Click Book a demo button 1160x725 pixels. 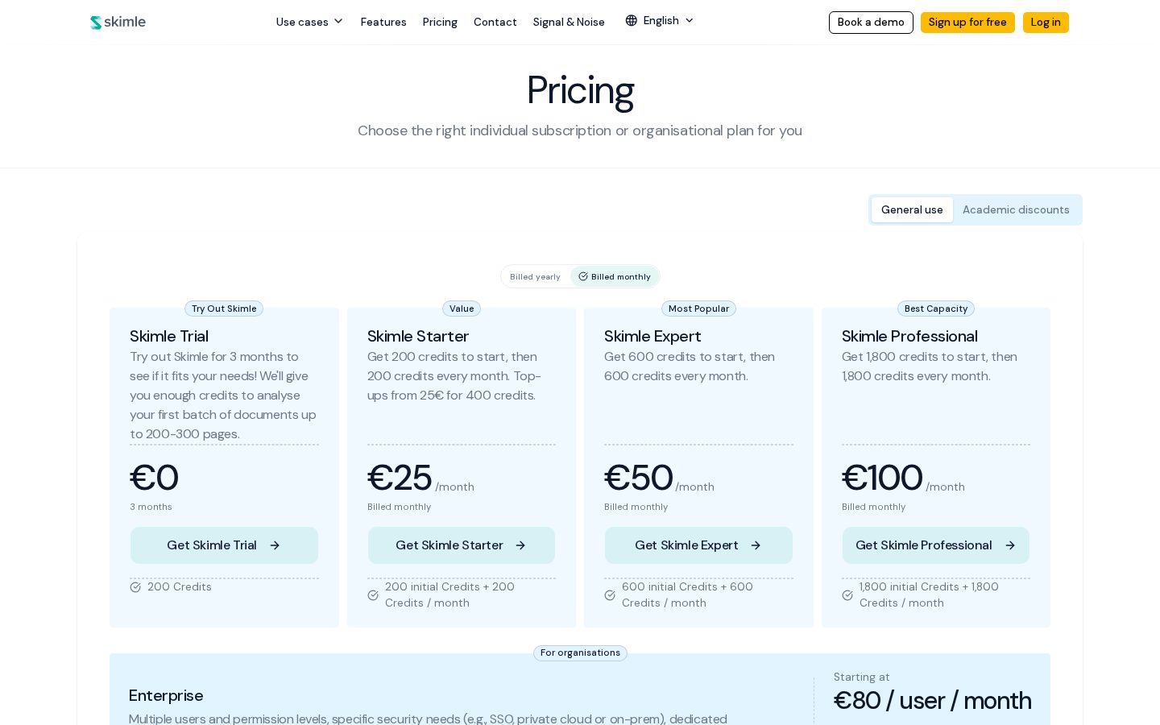[871, 23]
